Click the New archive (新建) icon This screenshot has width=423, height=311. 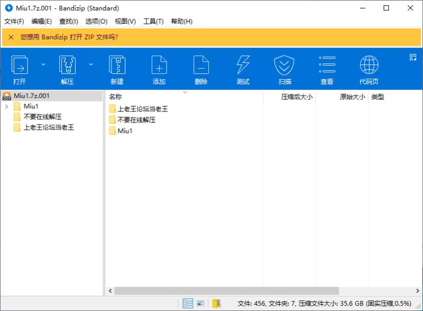(117, 64)
